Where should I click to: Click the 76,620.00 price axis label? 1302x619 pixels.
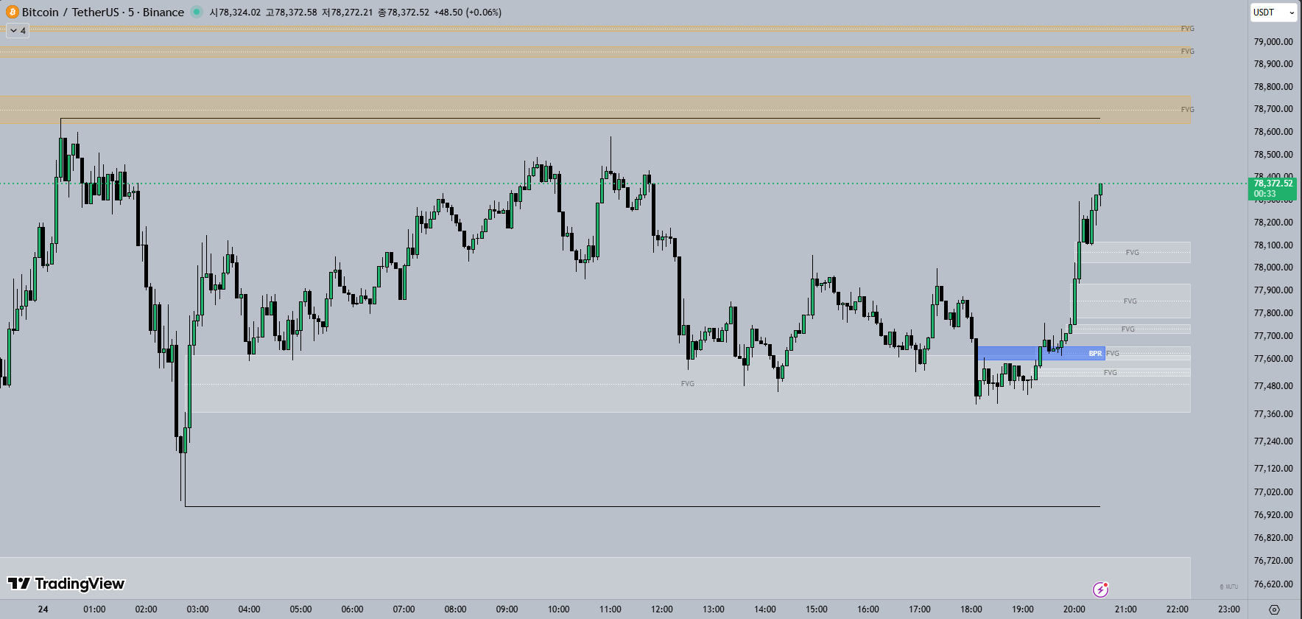coord(1273,584)
